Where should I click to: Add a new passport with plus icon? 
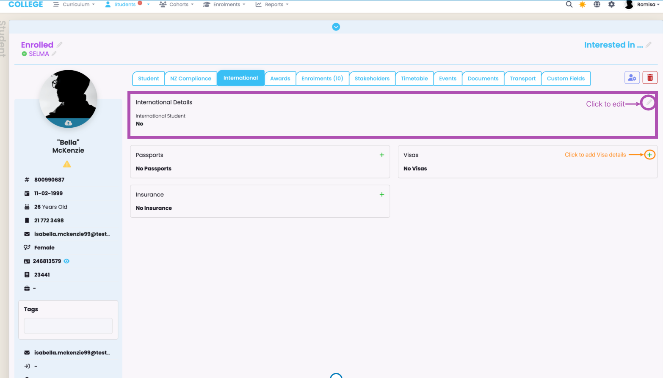[381, 155]
